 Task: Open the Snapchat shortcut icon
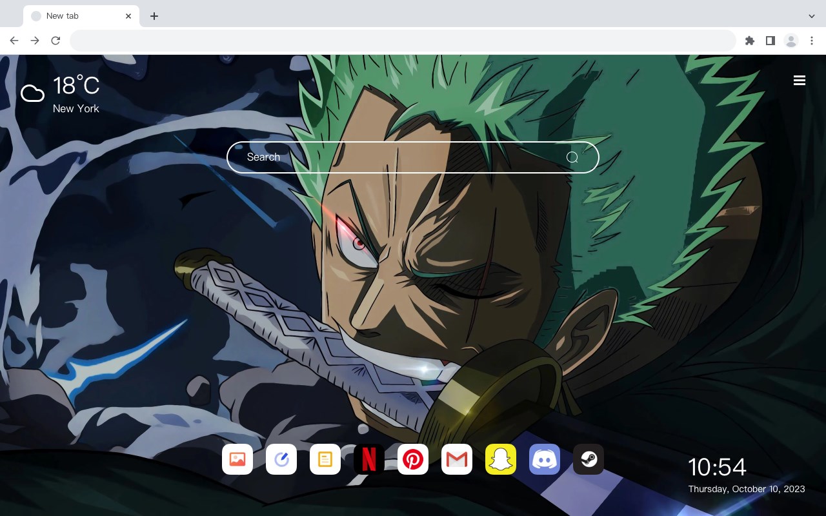coord(501,459)
